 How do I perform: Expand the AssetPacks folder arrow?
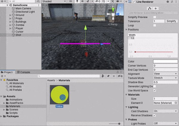point(4,103)
